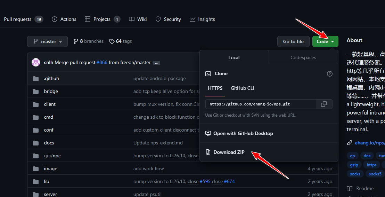Click the Security shield icon
Image resolution: width=385 pixels, height=197 pixels.
tap(158, 19)
